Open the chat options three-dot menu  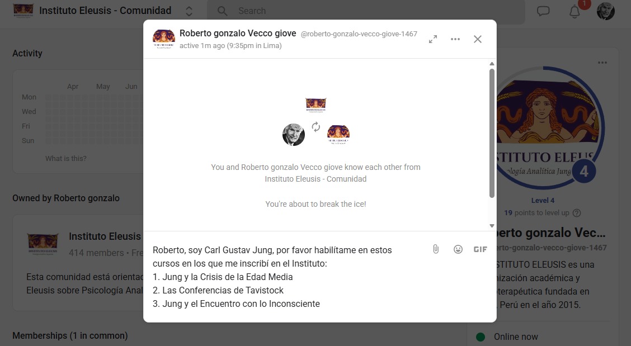(455, 39)
